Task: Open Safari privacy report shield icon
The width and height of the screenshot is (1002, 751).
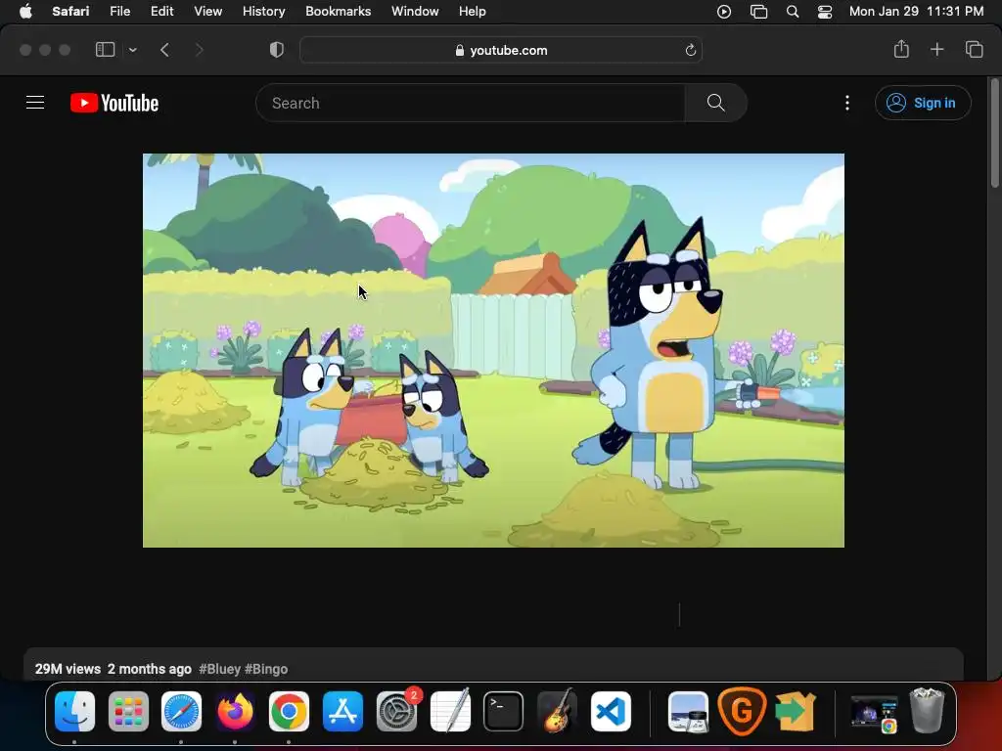Action: pos(277,50)
